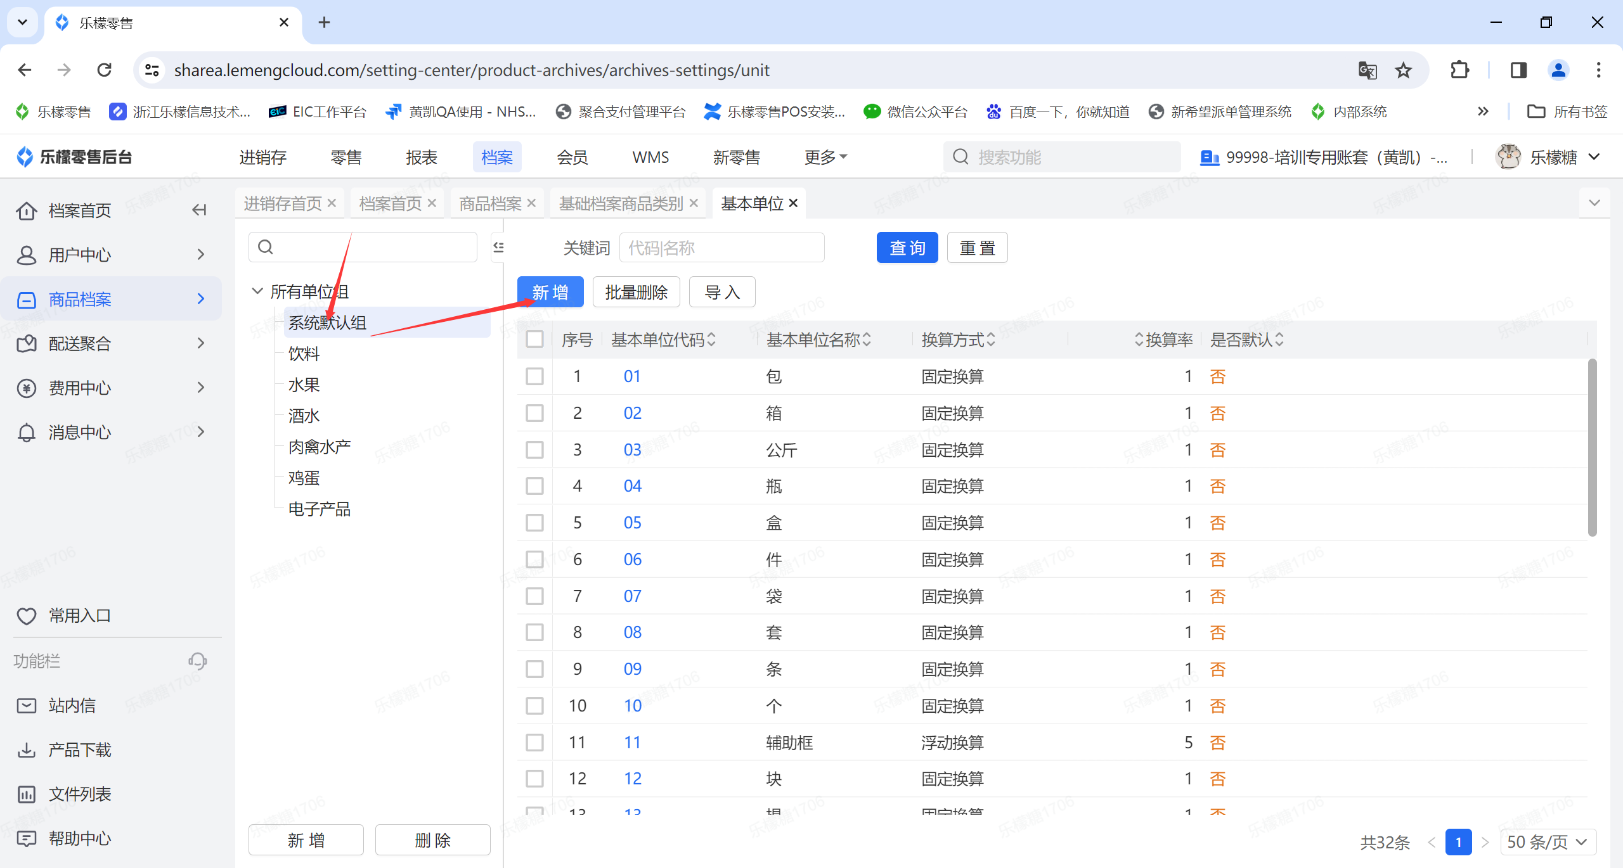Image resolution: width=1623 pixels, height=868 pixels.
Task: Expand the open-tabs list chevron
Action: [1594, 203]
